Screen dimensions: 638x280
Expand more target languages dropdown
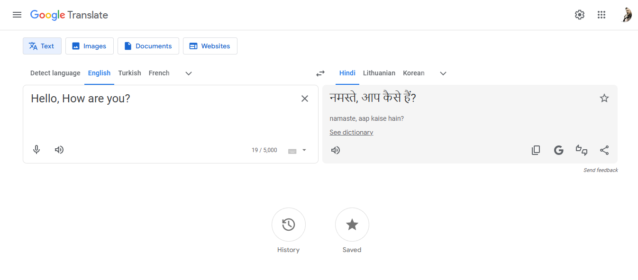[443, 73]
